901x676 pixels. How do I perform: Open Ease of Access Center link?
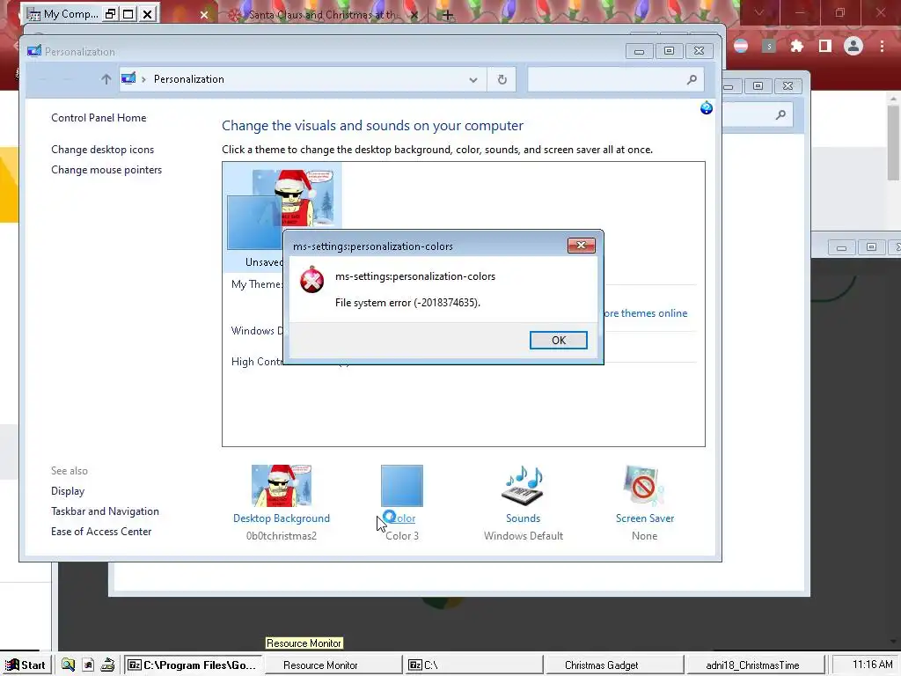(x=101, y=531)
